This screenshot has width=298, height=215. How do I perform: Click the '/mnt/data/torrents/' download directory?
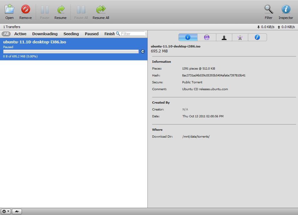[196, 137]
